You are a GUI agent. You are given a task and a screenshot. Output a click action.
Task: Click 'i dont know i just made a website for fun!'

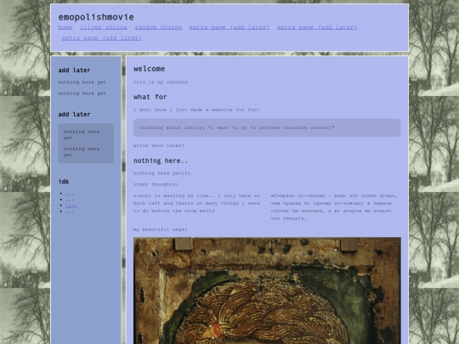(x=196, y=110)
